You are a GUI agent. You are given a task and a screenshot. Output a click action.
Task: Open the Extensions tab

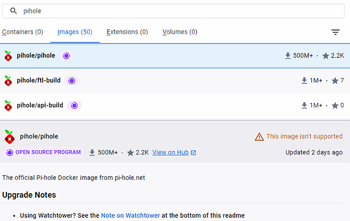[x=127, y=32]
